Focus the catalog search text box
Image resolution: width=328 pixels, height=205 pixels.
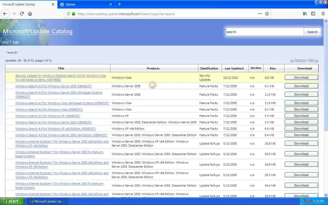tap(265, 32)
